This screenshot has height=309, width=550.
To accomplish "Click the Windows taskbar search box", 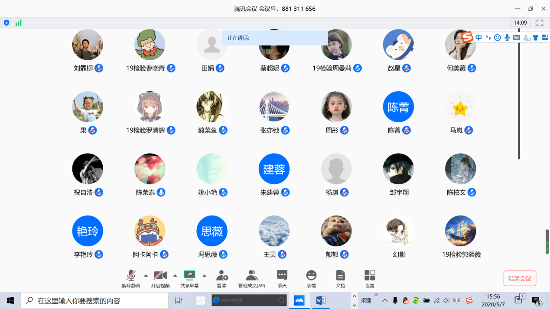I will [x=94, y=300].
